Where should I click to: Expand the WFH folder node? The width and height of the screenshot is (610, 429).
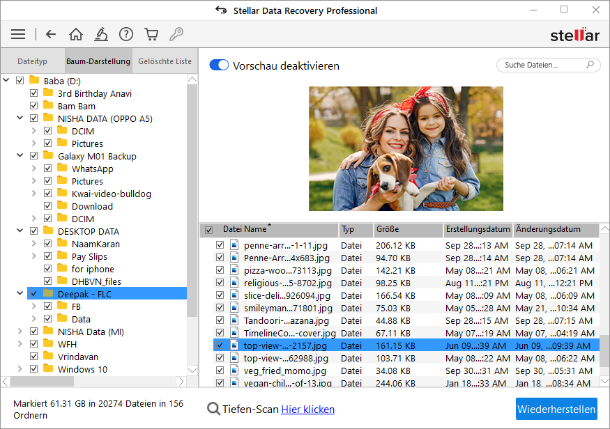point(20,345)
